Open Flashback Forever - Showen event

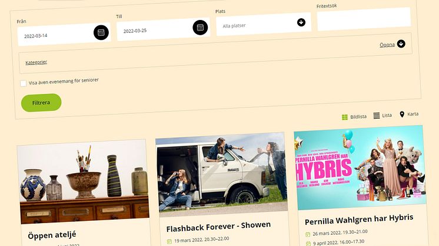tap(218, 225)
